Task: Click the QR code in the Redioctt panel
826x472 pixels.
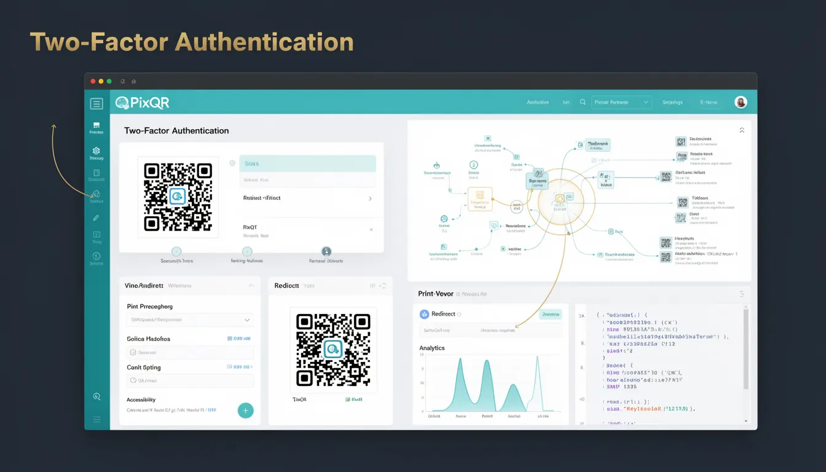Action: (332, 349)
